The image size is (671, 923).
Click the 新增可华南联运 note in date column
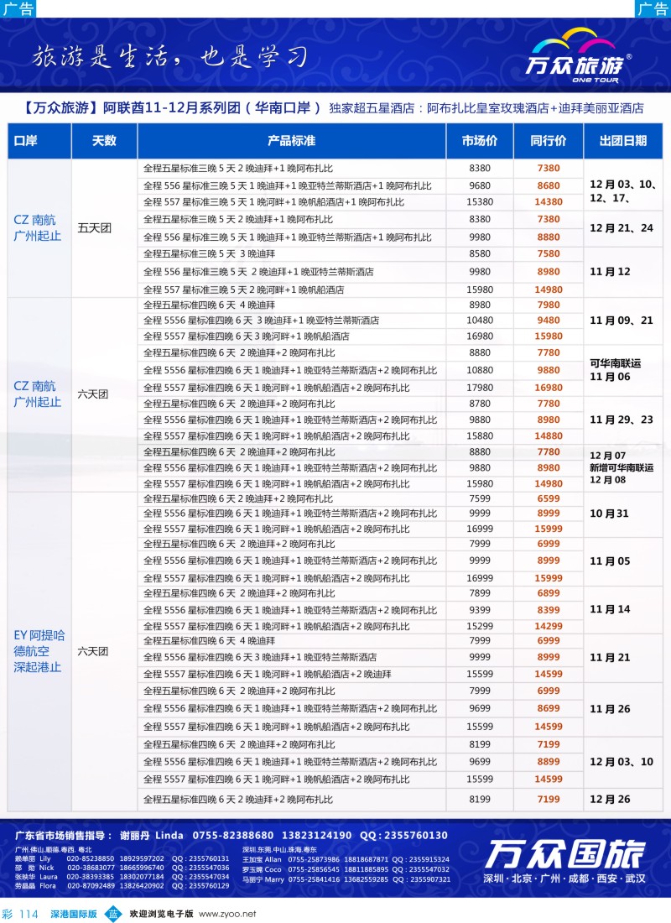pos(622,467)
